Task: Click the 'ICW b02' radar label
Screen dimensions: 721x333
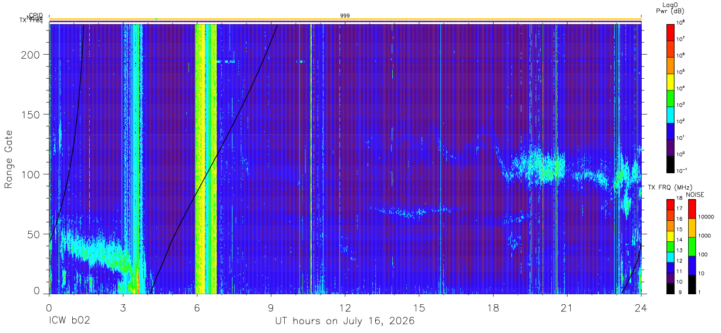Action: coord(69,321)
